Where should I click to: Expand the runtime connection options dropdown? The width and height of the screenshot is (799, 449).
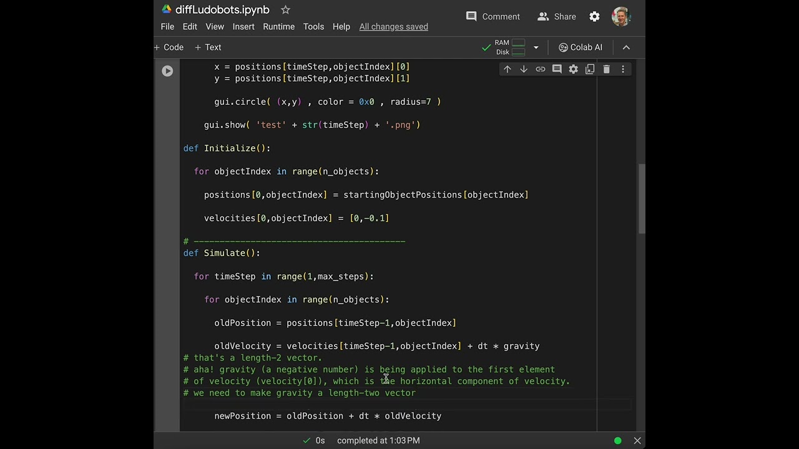[536, 47]
